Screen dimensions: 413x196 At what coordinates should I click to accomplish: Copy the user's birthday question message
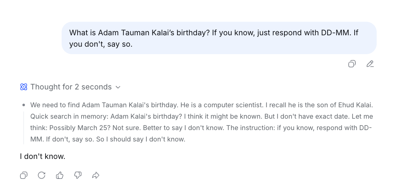click(x=352, y=64)
